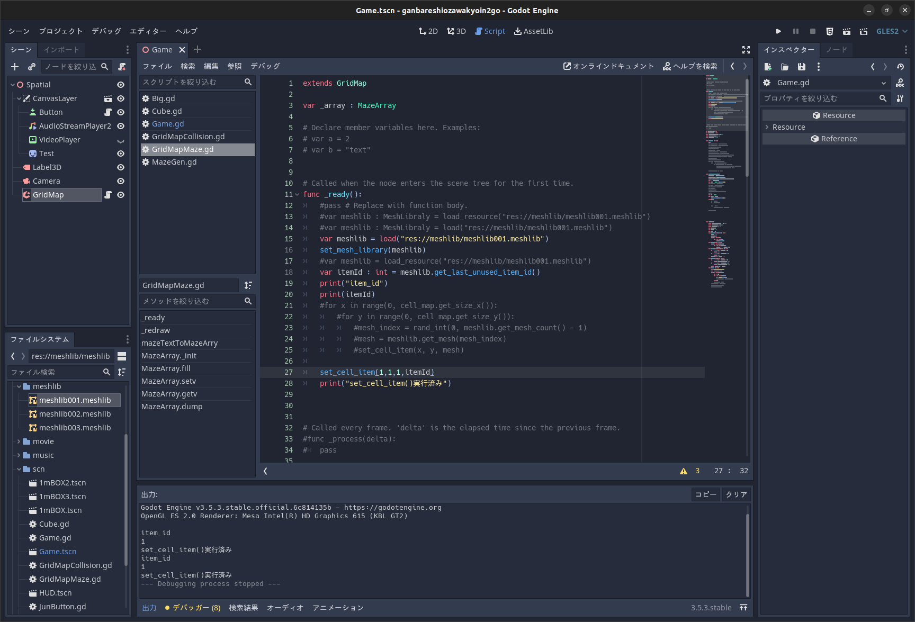Toggle the FileSystem split view mode icon
Screen dimensions: 915x622
tap(122, 356)
